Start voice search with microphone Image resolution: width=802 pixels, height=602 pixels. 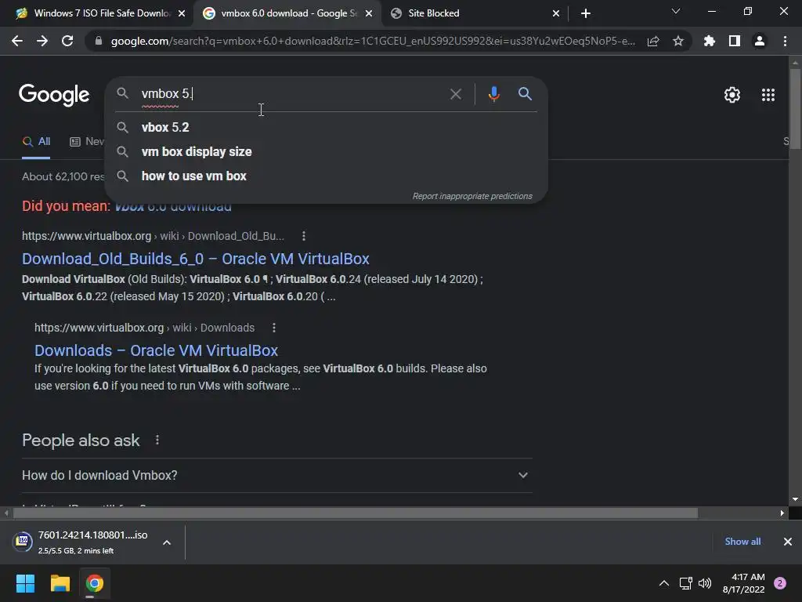(x=493, y=94)
